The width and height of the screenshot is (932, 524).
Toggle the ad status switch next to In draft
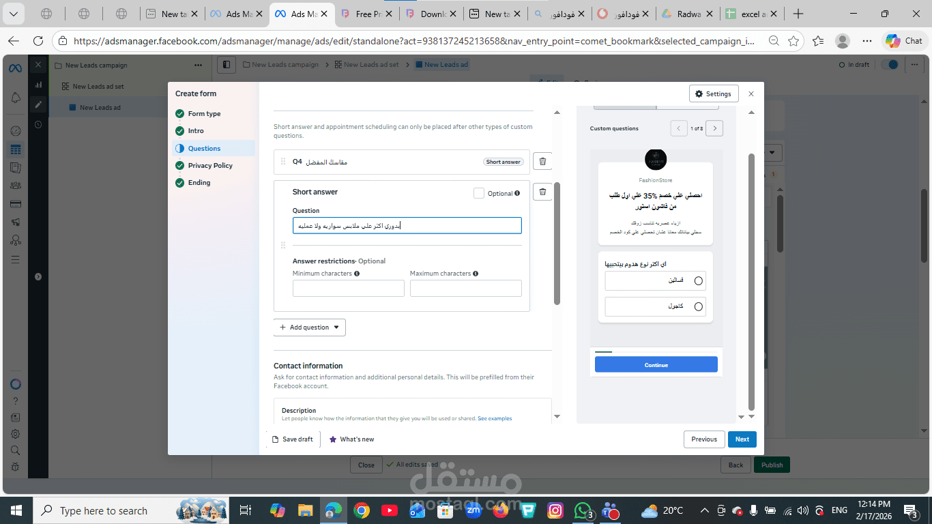[x=890, y=65]
